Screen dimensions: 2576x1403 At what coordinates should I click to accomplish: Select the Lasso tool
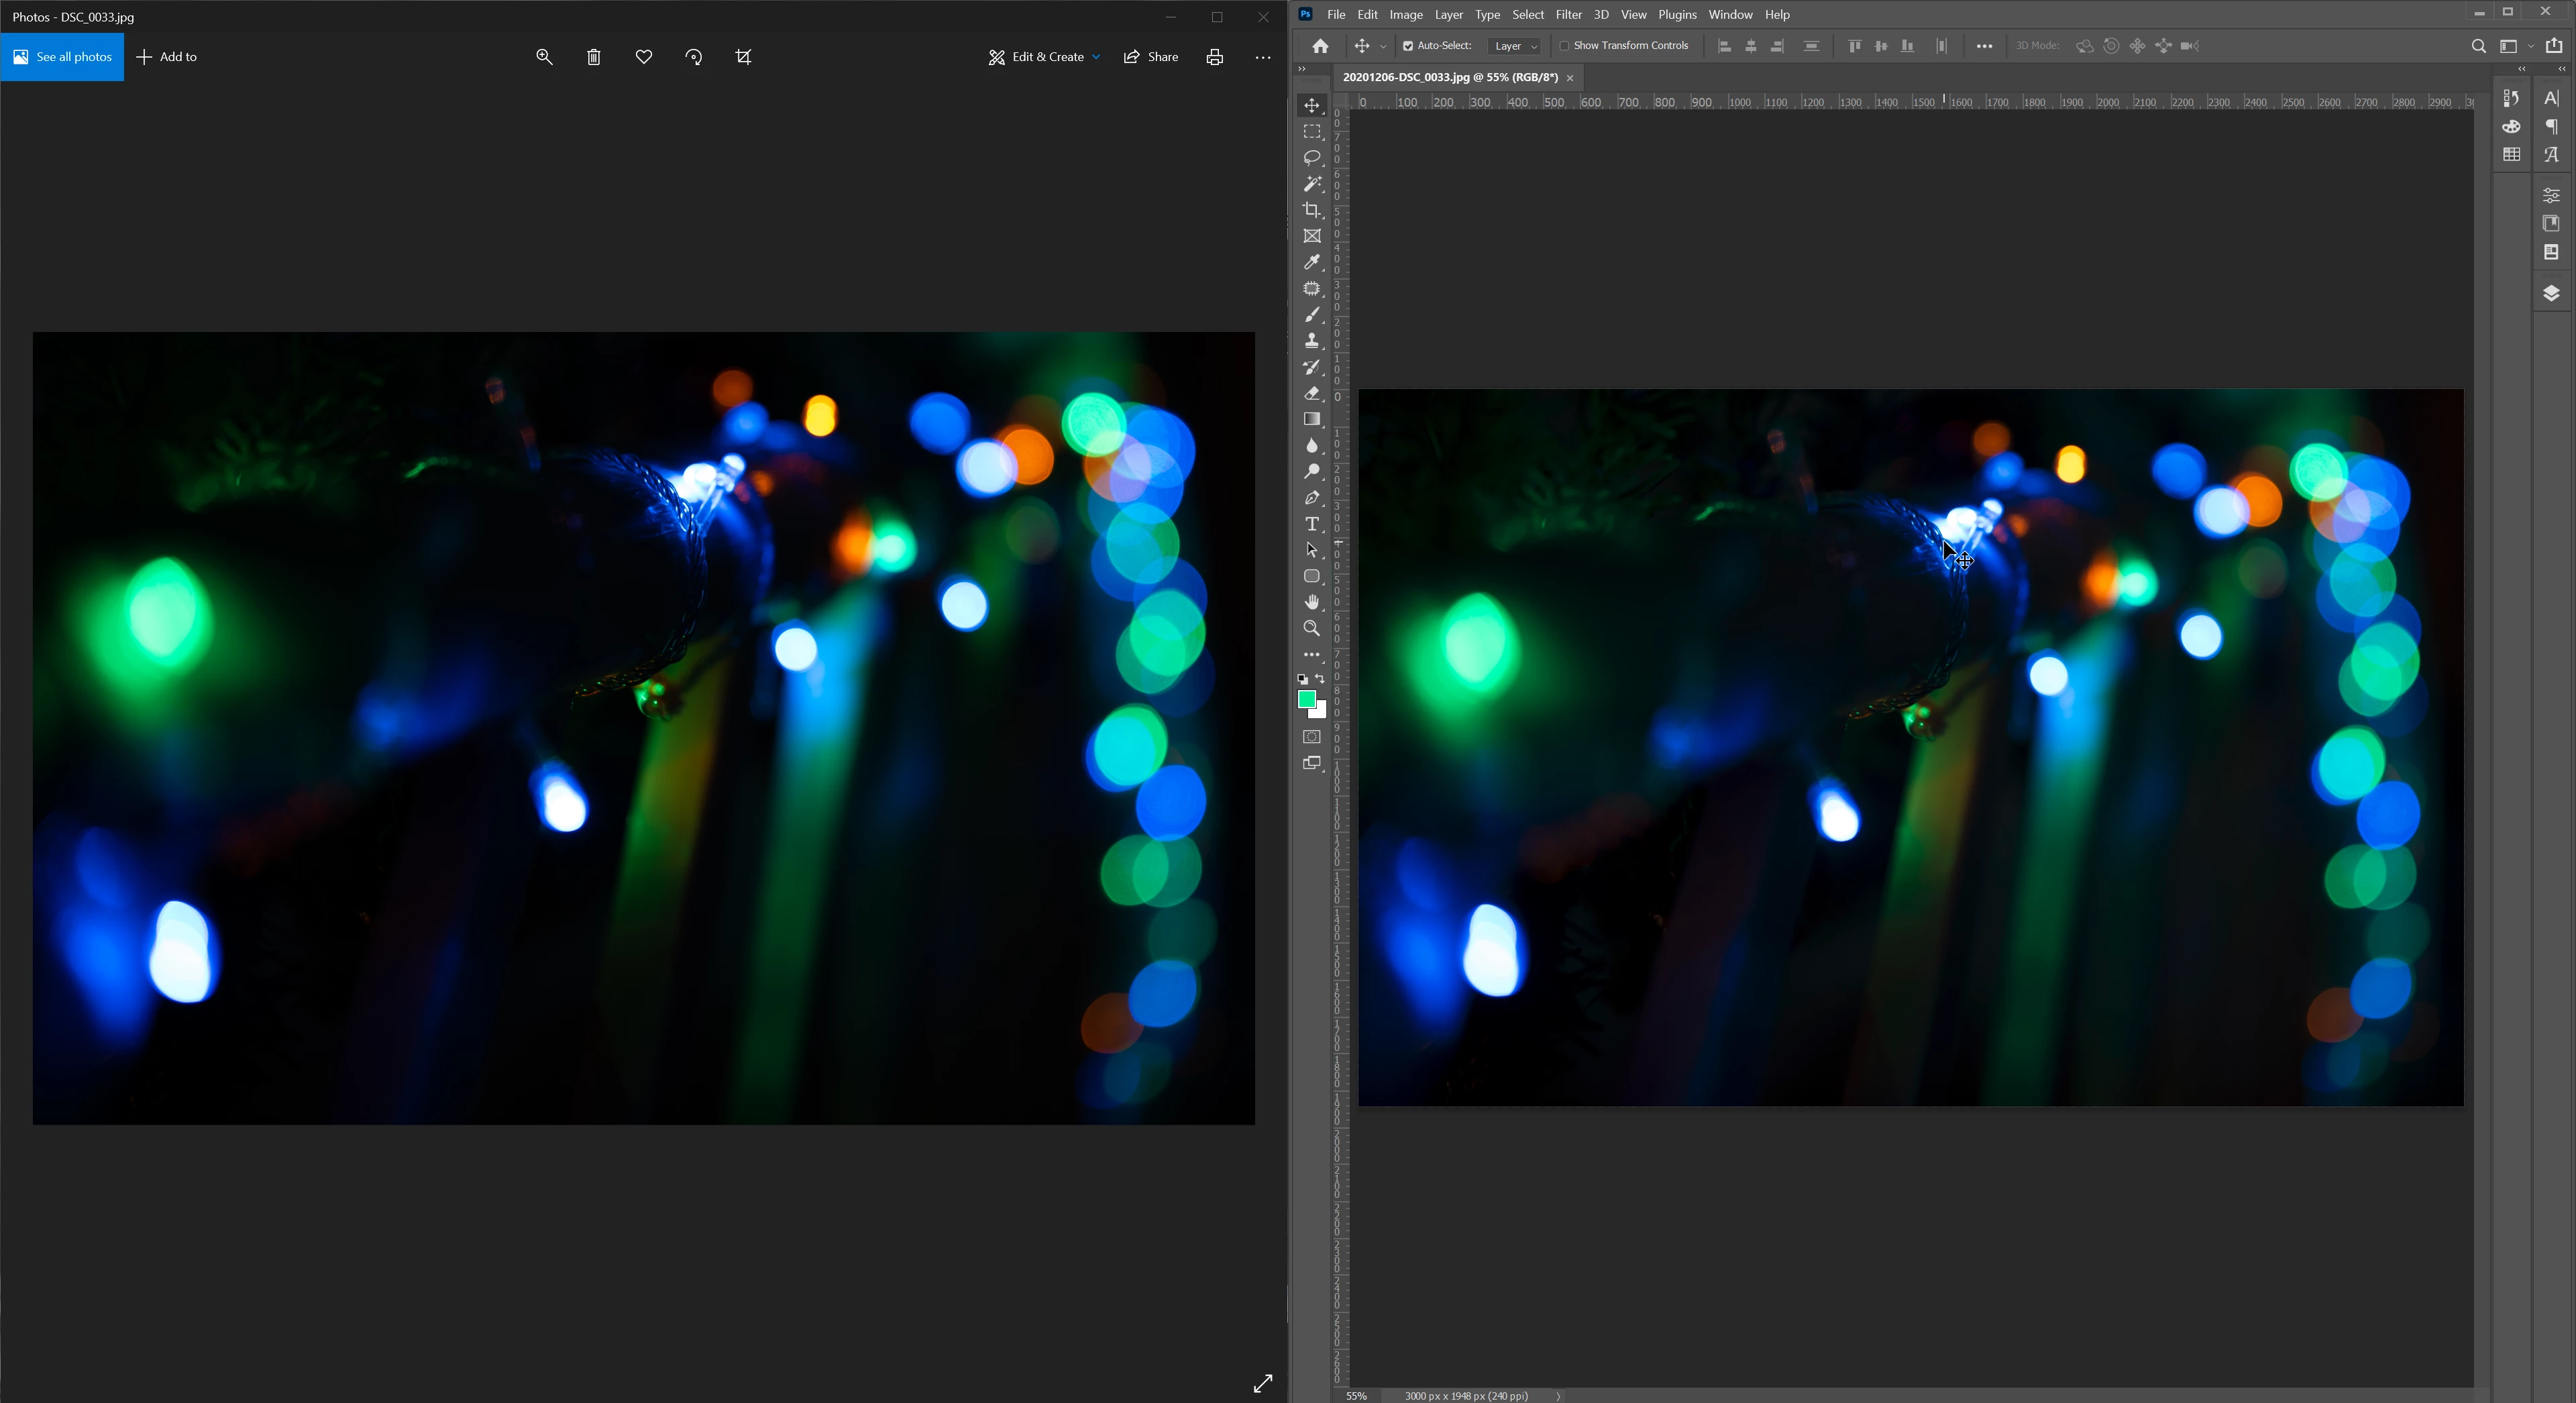1312,158
